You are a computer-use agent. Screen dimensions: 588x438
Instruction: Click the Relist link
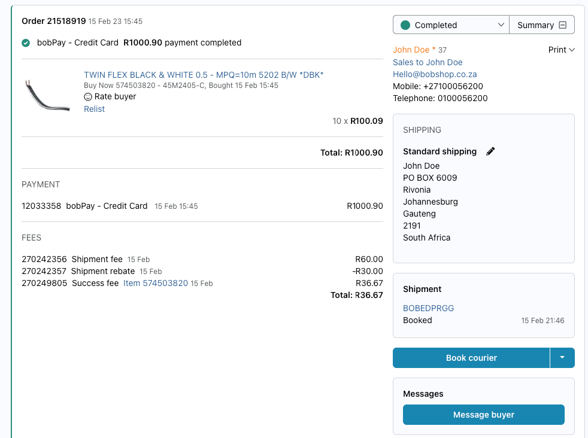pos(94,109)
